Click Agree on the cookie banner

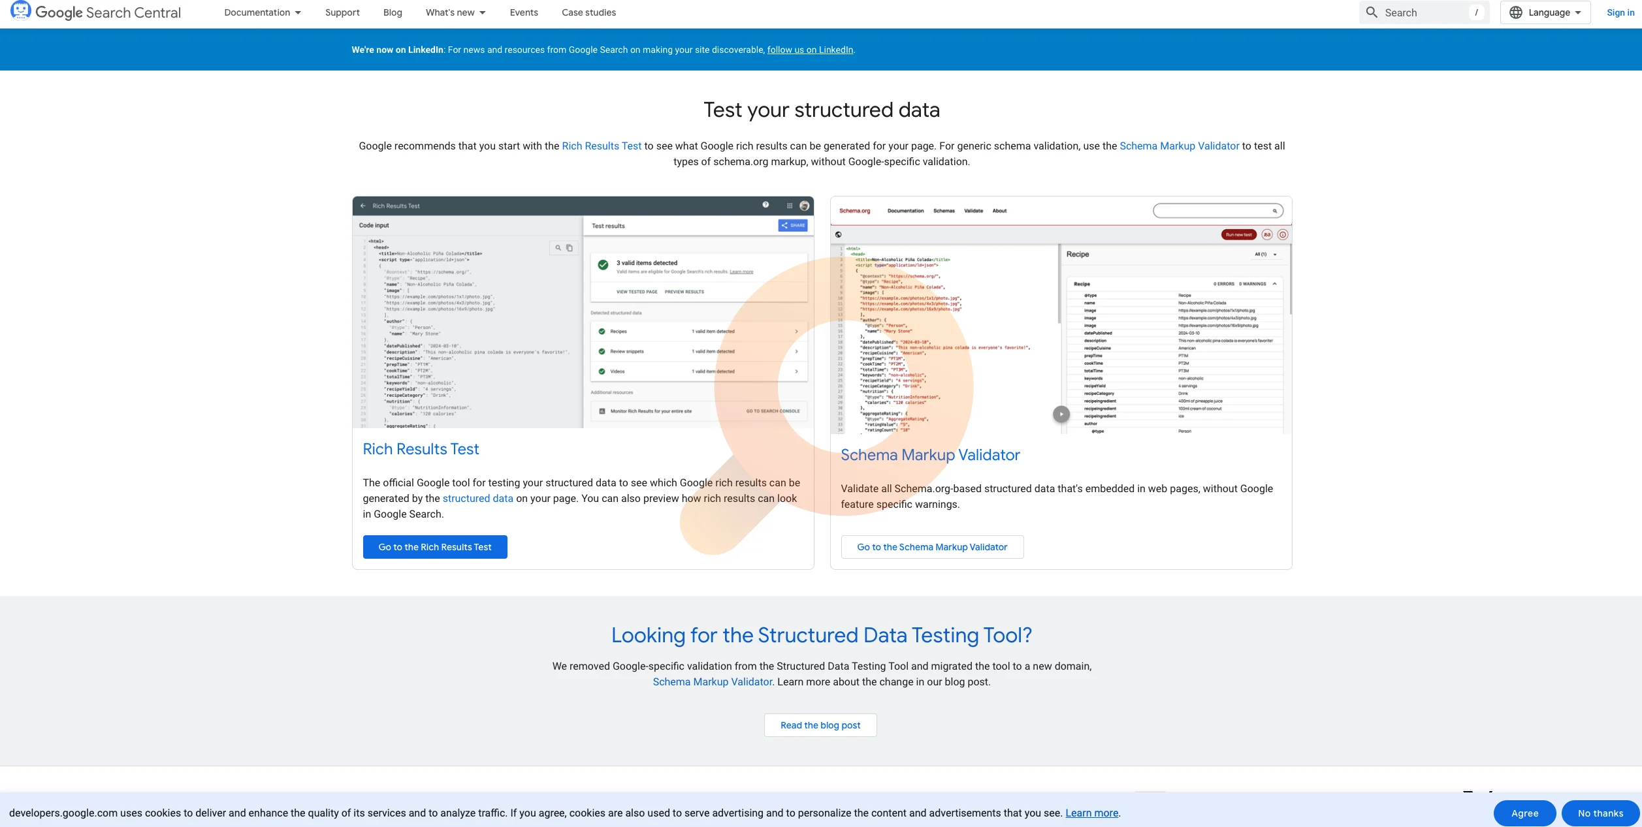coord(1524,813)
